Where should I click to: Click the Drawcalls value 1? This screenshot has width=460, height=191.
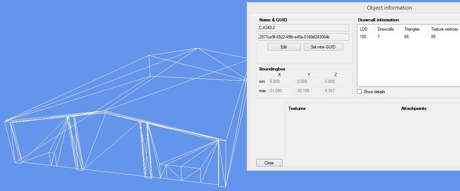click(379, 37)
